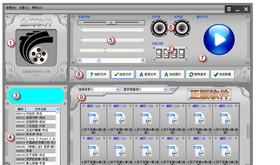Select list row 000142 赵刚探视-亮剑
Image resolution: width=280 pixels, height=165 pixels.
click(36, 122)
